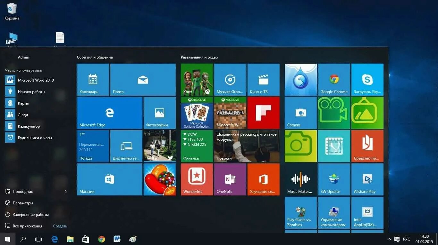The image size is (438, 245).
Task: Open the Camera tile
Action: (301, 113)
